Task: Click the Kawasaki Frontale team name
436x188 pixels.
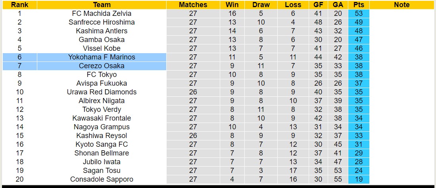Action: [x=102, y=118]
